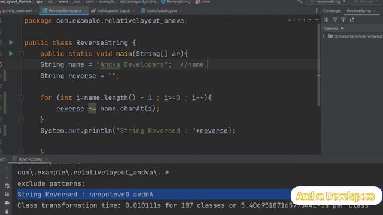The height and width of the screenshot is (215, 383).
Task: Click the 'exclude patterns:' console line
Action: click(51, 183)
